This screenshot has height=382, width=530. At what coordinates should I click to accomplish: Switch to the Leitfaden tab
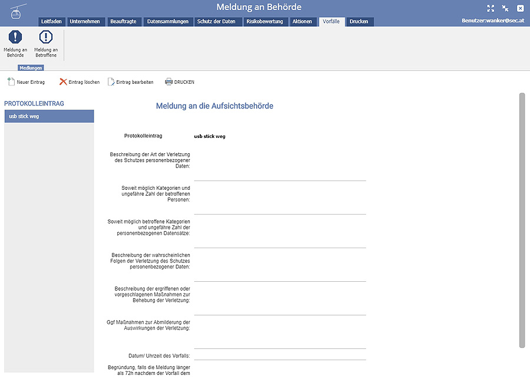click(x=51, y=22)
